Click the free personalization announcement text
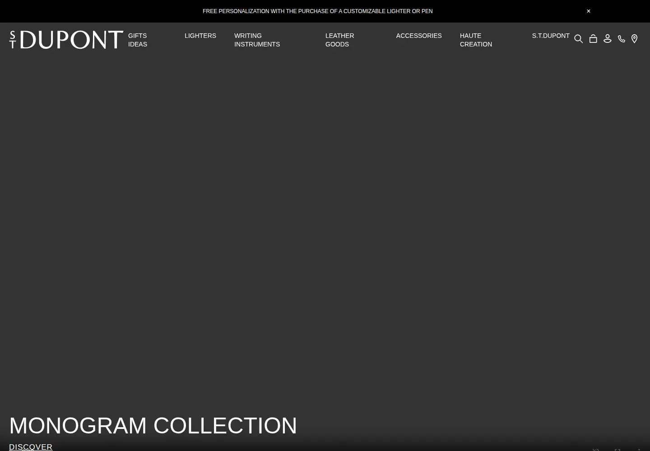 (318, 11)
